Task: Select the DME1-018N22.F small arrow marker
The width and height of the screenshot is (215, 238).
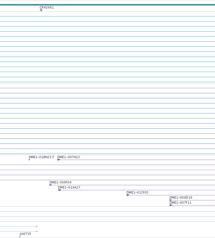Action: (x=30, y=160)
